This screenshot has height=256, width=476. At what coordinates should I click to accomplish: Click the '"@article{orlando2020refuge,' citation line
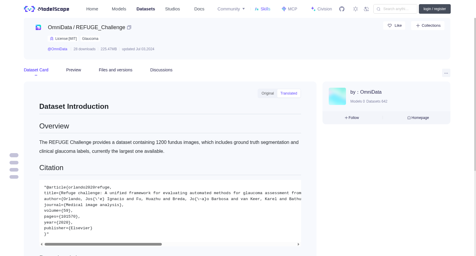tap(78, 187)
